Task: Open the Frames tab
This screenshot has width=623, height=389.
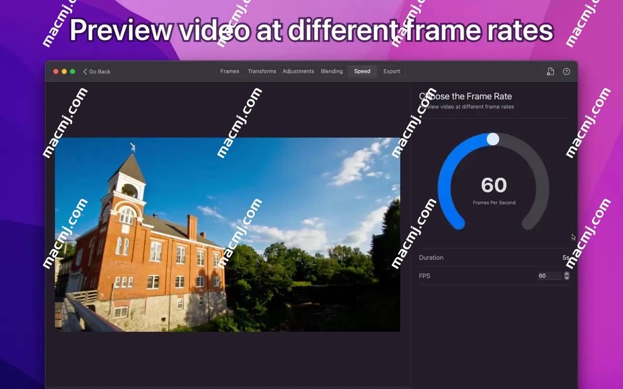Action: 230,71
